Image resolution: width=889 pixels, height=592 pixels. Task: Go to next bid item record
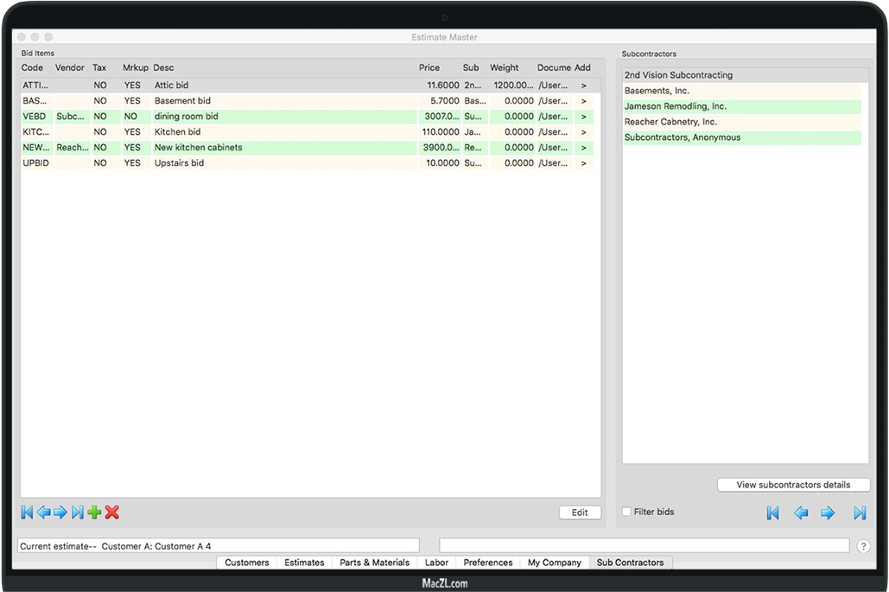pyautogui.click(x=60, y=512)
